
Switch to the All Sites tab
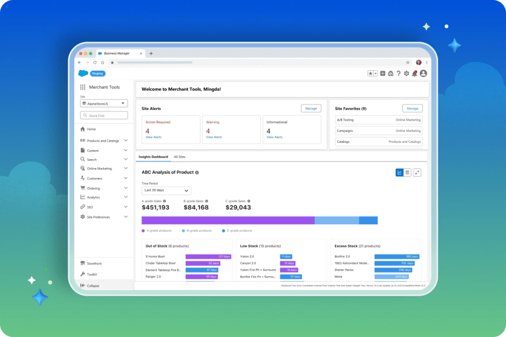pos(180,157)
